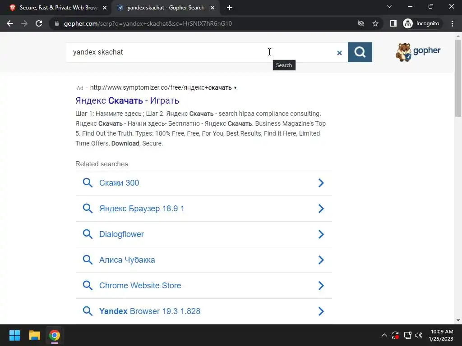Select related search Dialogflower
This screenshot has width=462, height=346.
[203, 234]
